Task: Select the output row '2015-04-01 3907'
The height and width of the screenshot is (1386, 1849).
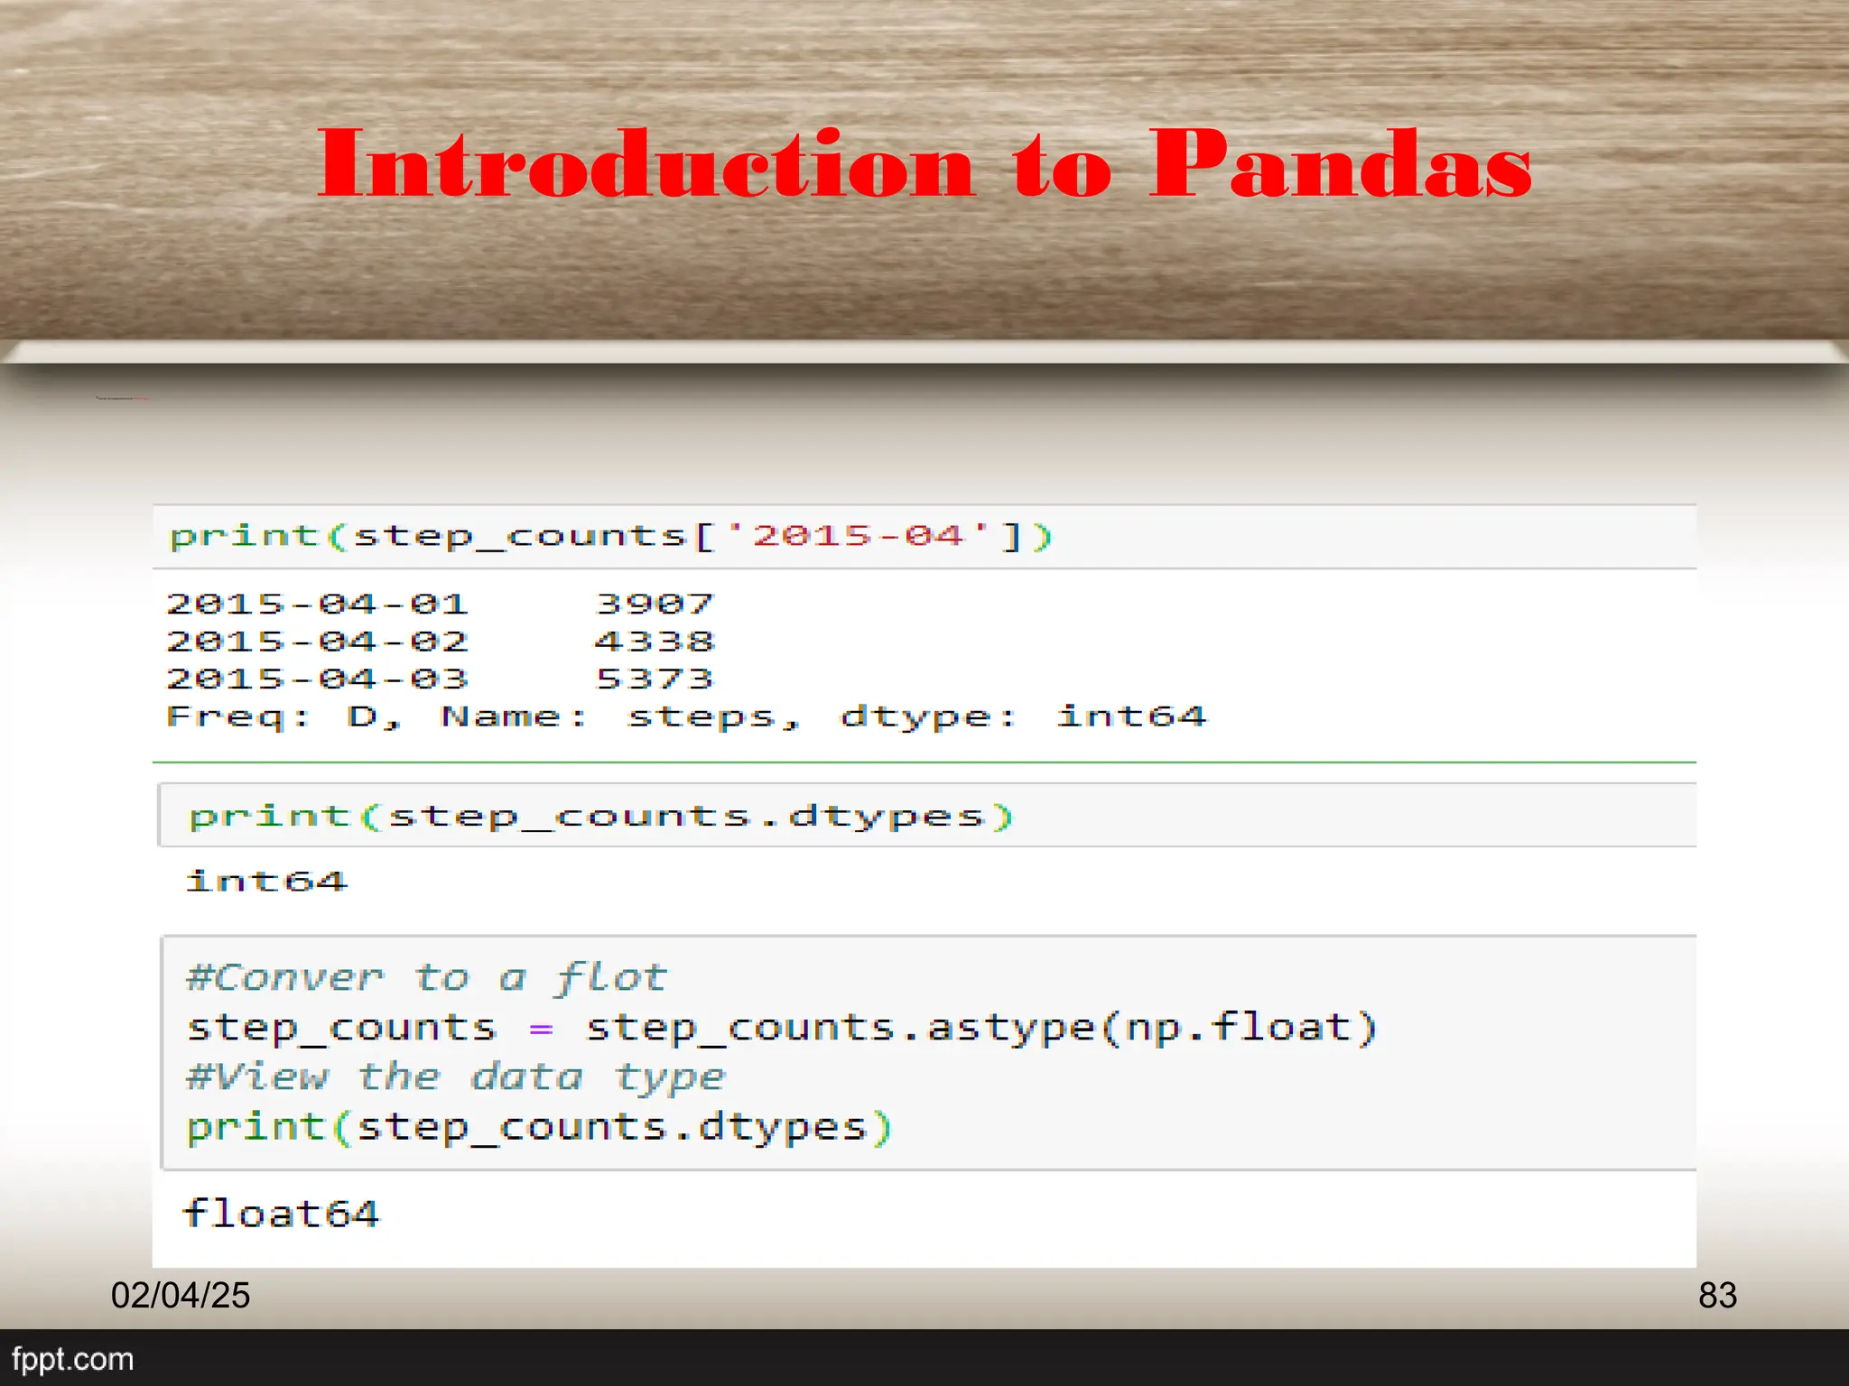Action: coord(440,604)
